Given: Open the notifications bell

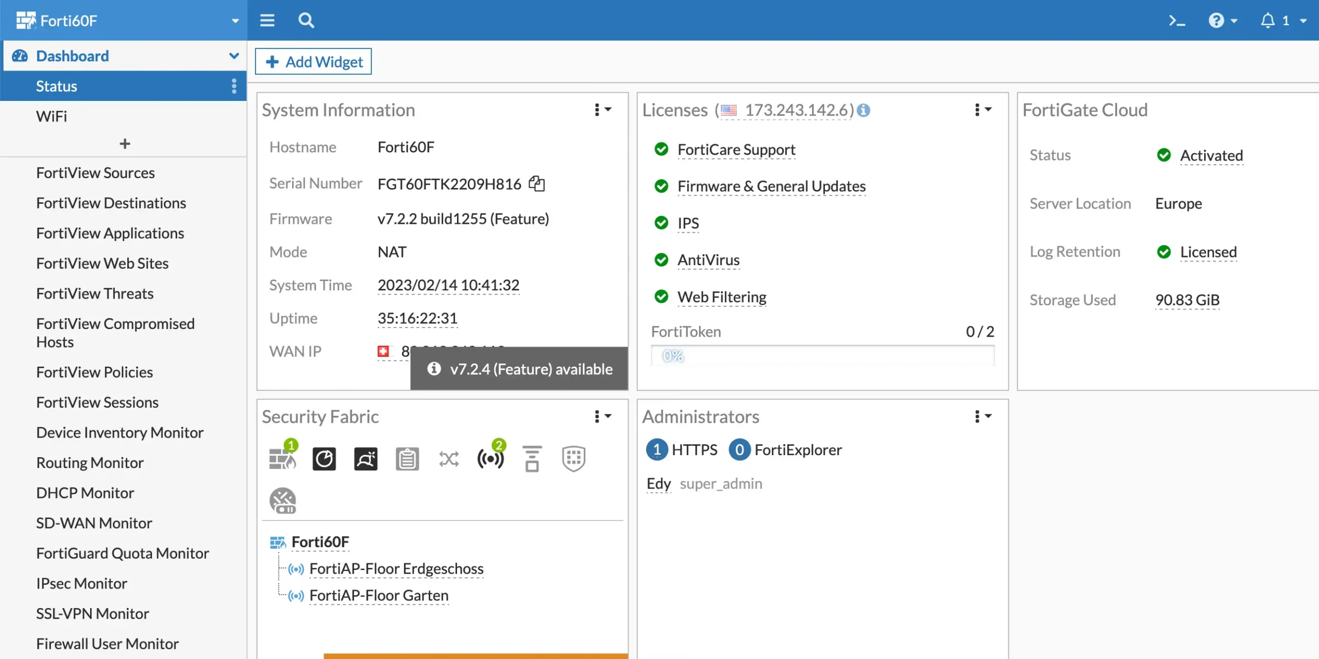Looking at the screenshot, I should click(x=1267, y=21).
